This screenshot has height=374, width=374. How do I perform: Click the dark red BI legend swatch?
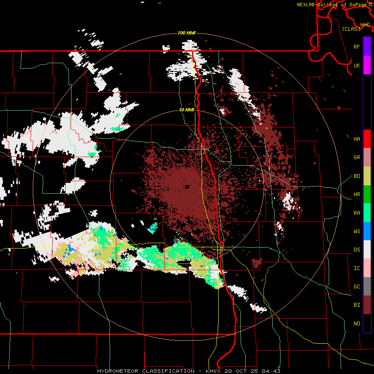click(367, 305)
